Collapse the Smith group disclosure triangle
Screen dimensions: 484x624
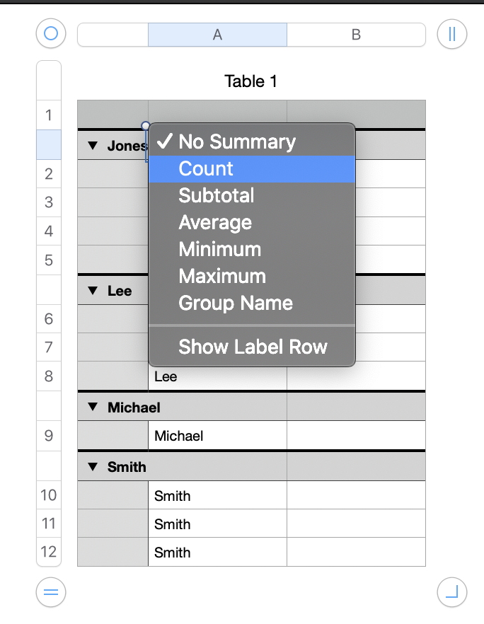pos(92,466)
